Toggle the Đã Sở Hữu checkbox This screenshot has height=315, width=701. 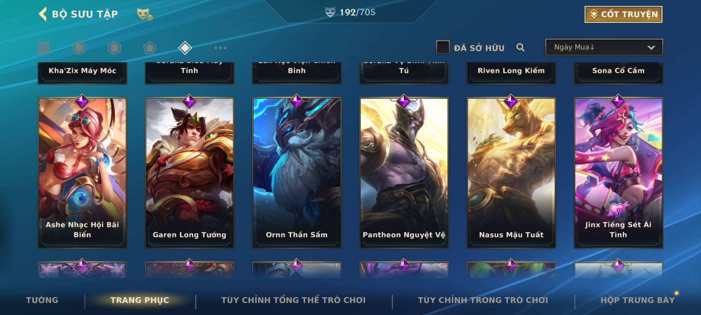tap(443, 47)
